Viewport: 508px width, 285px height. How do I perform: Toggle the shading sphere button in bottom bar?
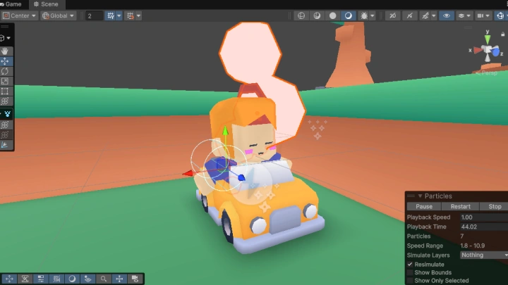[x=72, y=279]
